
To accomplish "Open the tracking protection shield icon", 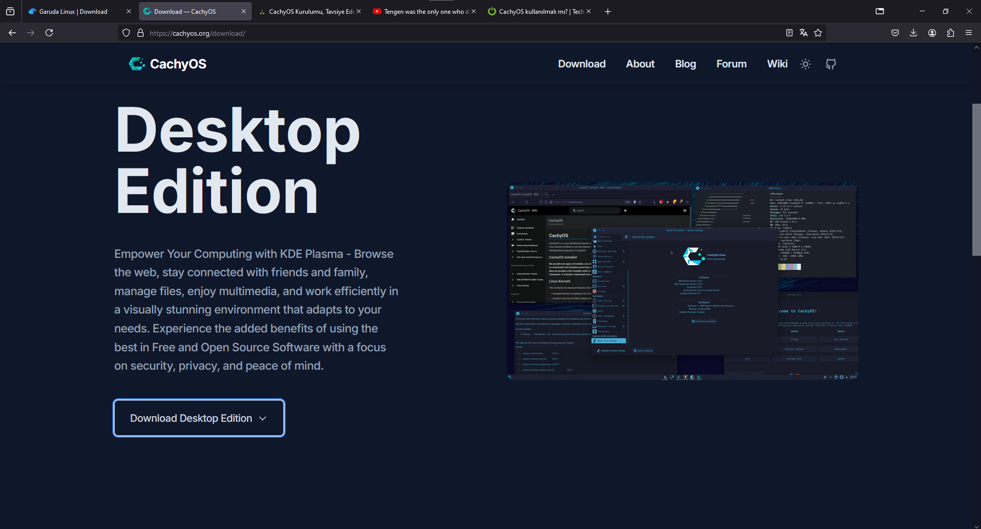I will [x=126, y=33].
